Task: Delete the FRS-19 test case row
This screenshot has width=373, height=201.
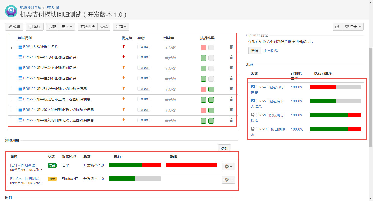Action: [231, 57]
